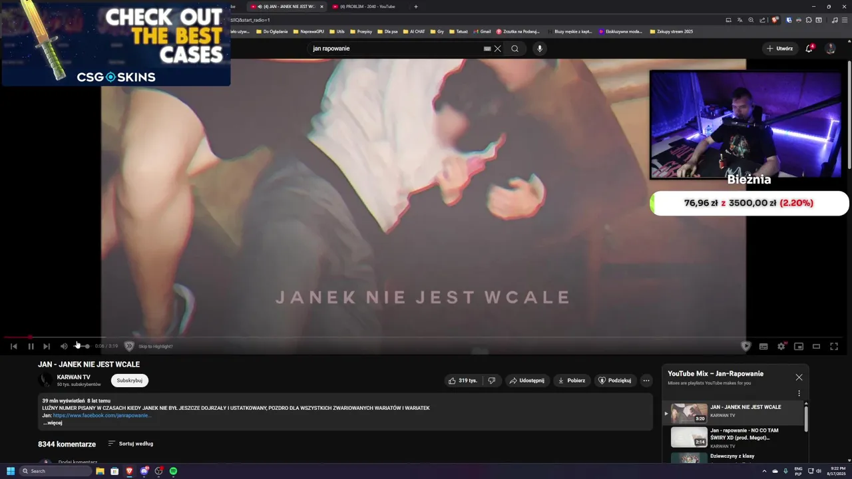Image resolution: width=852 pixels, height=479 pixels.
Task: Click the taskbar Search box
Action: coord(55,471)
